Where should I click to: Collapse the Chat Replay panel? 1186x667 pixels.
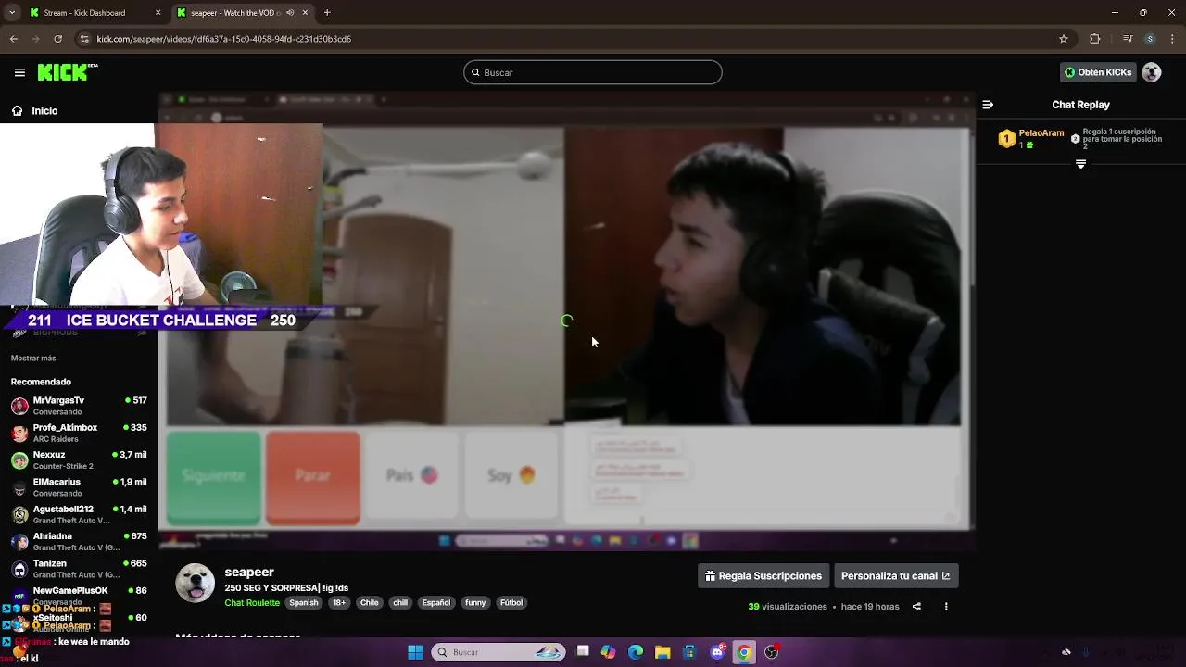tap(988, 105)
